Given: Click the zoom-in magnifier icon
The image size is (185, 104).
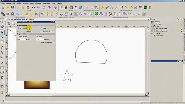Looking at the screenshot, I should coord(8,23).
